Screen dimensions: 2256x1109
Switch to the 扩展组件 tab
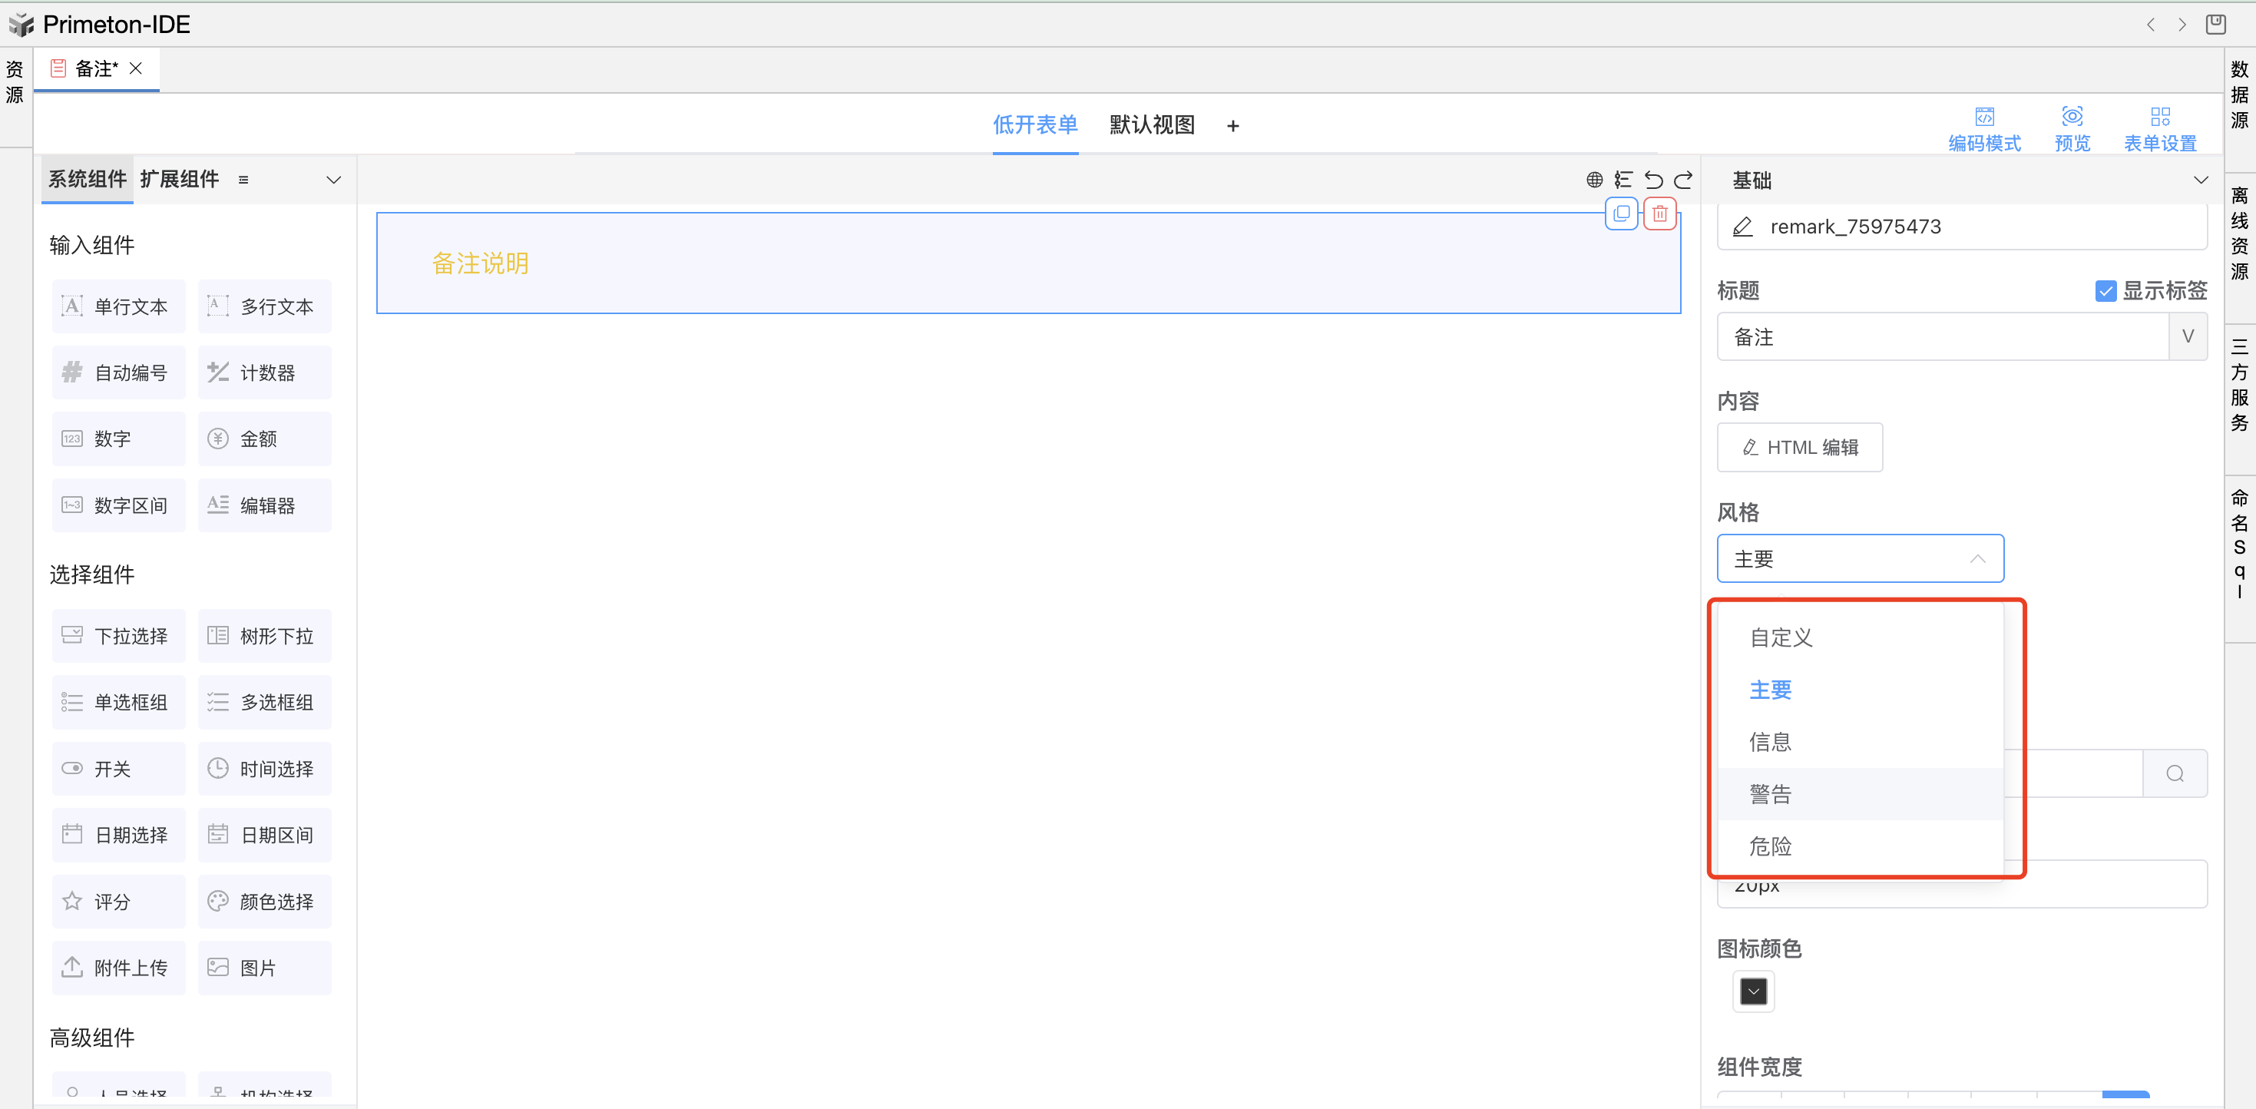[179, 180]
